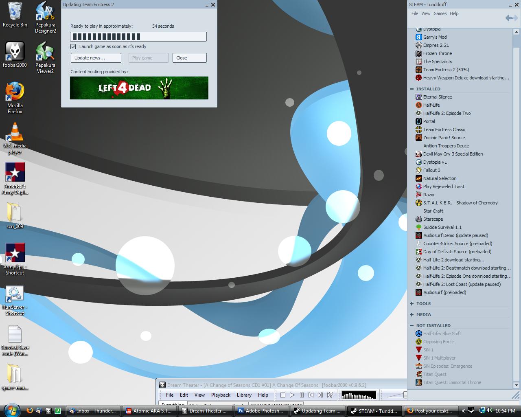Select the Half-Life icon in Steam list

click(419, 105)
